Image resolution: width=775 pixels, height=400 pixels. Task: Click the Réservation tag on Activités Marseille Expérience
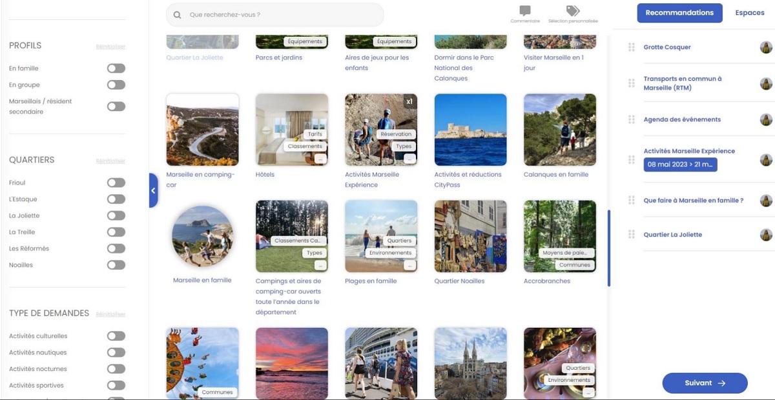pos(396,134)
